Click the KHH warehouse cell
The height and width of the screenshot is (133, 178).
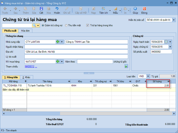(81, 86)
